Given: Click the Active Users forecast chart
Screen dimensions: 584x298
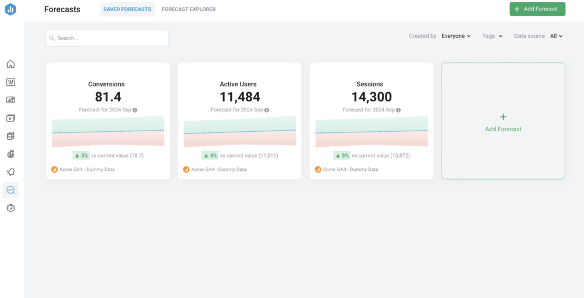Looking at the screenshot, I should tap(240, 131).
